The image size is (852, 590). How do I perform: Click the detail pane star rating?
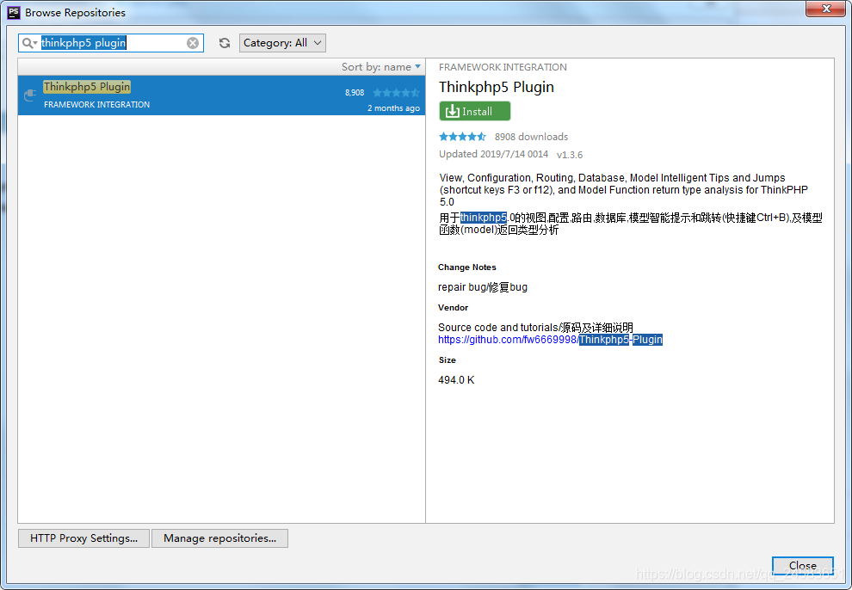pyautogui.click(x=462, y=137)
